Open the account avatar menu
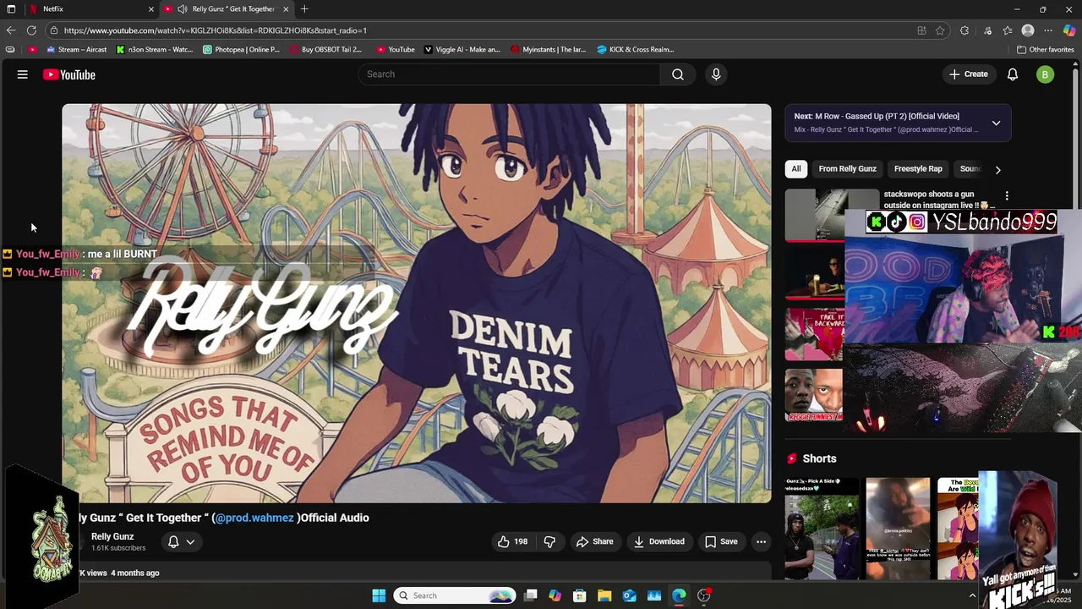Viewport: 1082px width, 609px height. point(1045,74)
